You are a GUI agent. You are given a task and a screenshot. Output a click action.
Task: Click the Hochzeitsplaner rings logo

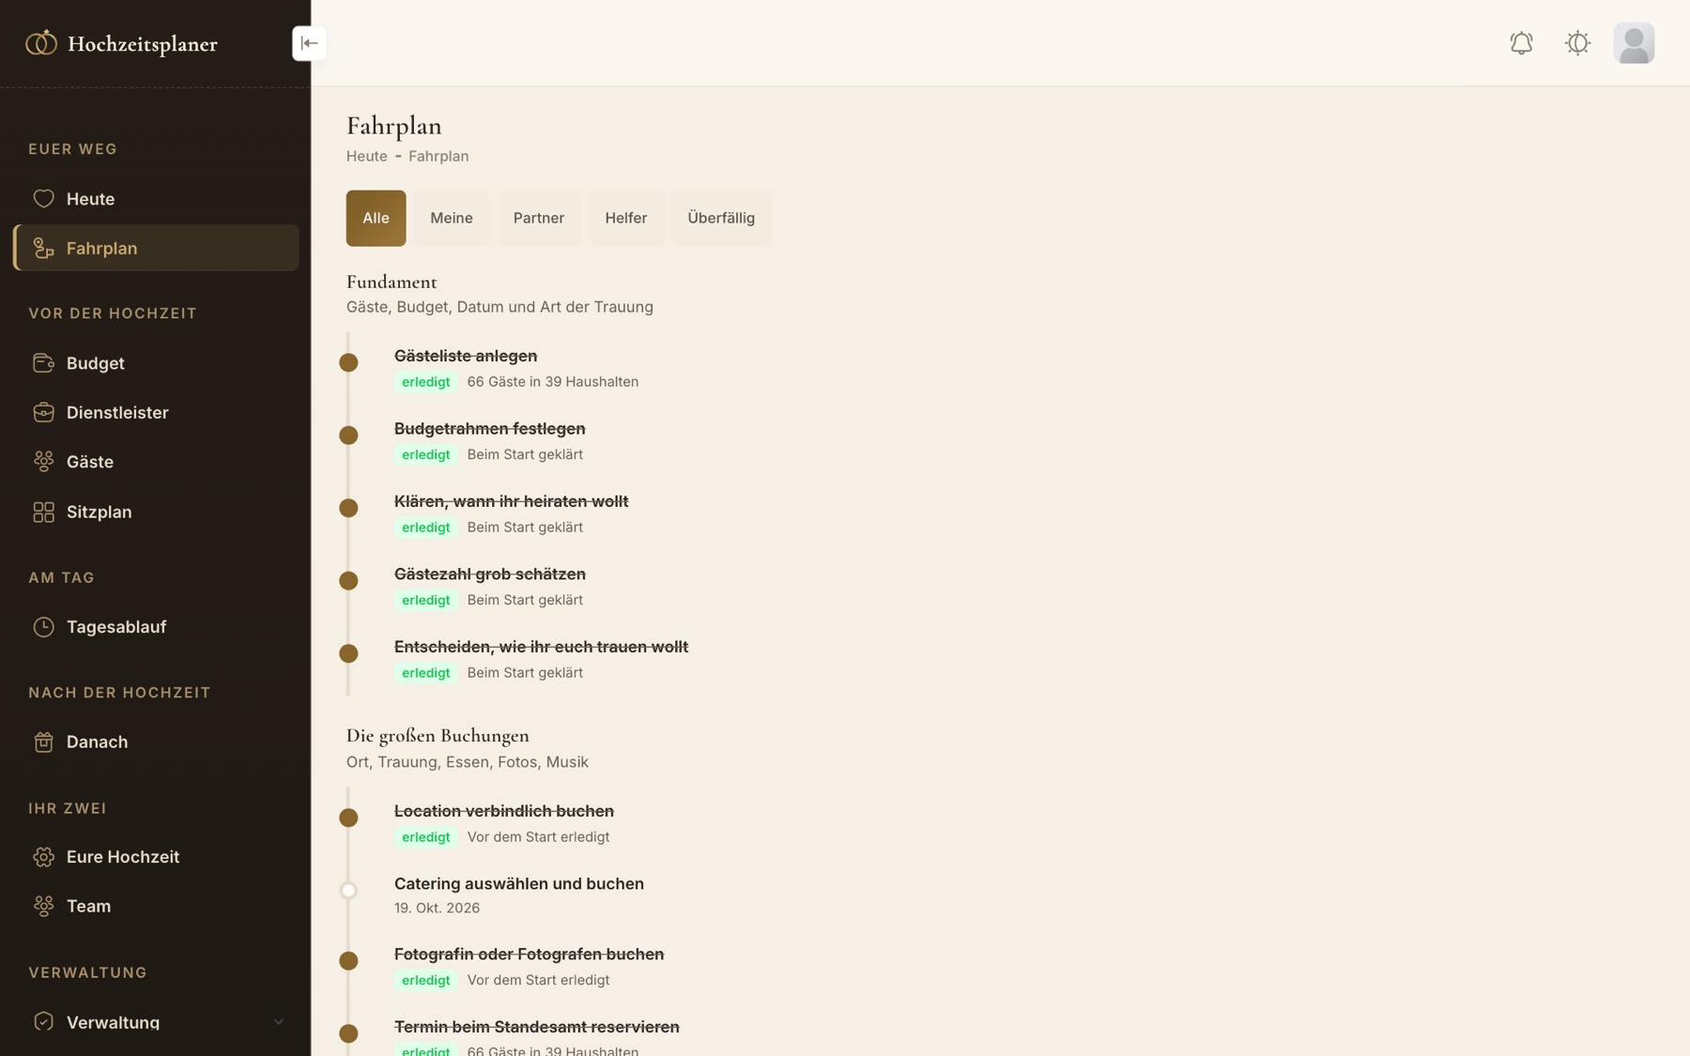click(41, 43)
